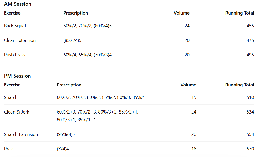Click the AM Session heading

pyautogui.click(x=18, y=4)
